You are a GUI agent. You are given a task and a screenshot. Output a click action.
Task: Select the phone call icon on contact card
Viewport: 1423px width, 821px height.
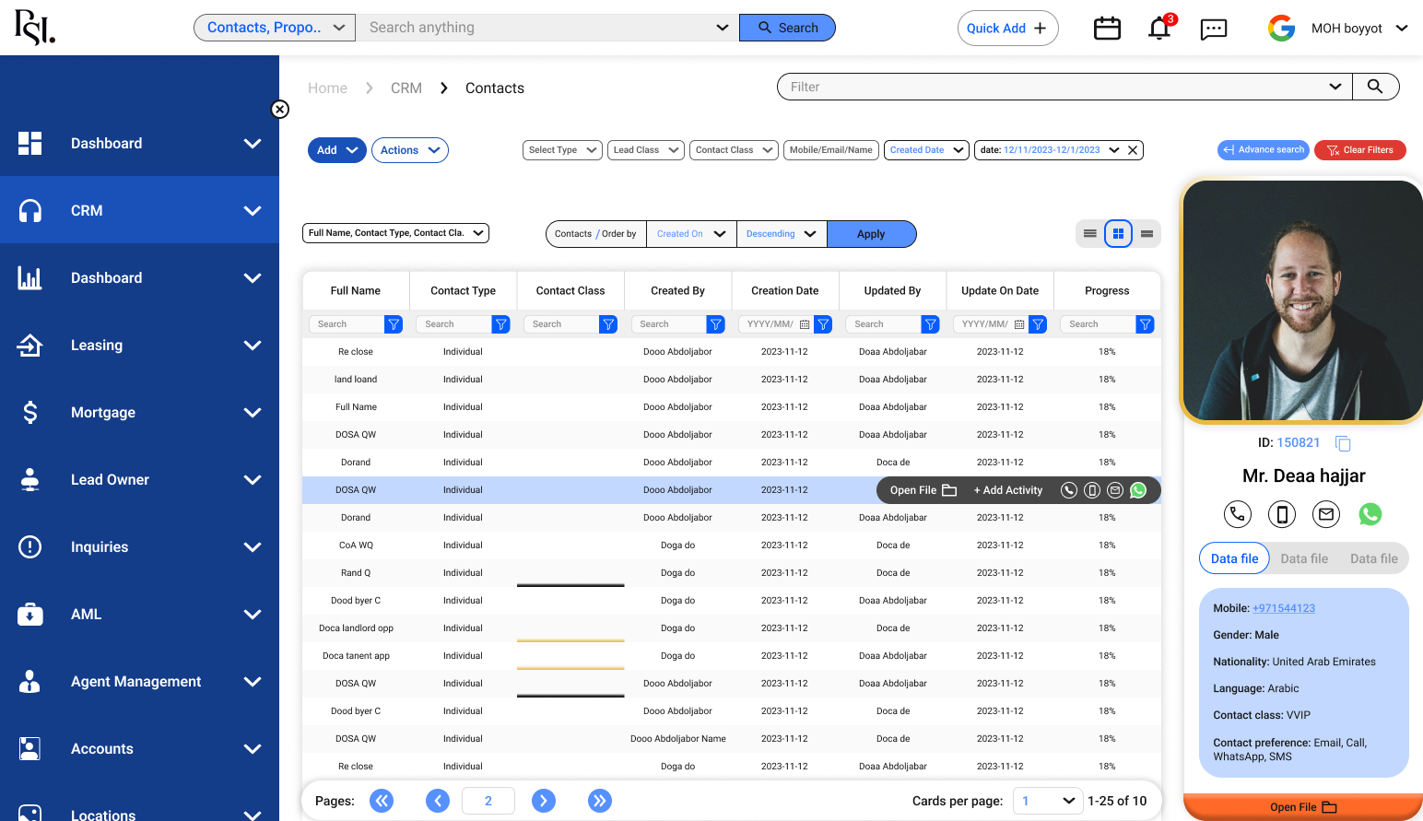tap(1238, 514)
